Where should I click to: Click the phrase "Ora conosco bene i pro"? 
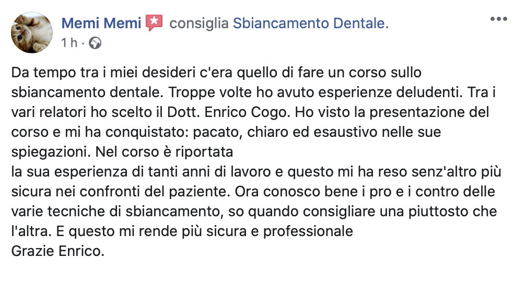[300, 192]
